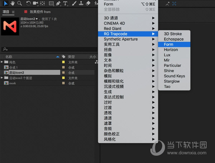Open the 模糊和锐化 submenu

pyautogui.click(x=128, y=81)
